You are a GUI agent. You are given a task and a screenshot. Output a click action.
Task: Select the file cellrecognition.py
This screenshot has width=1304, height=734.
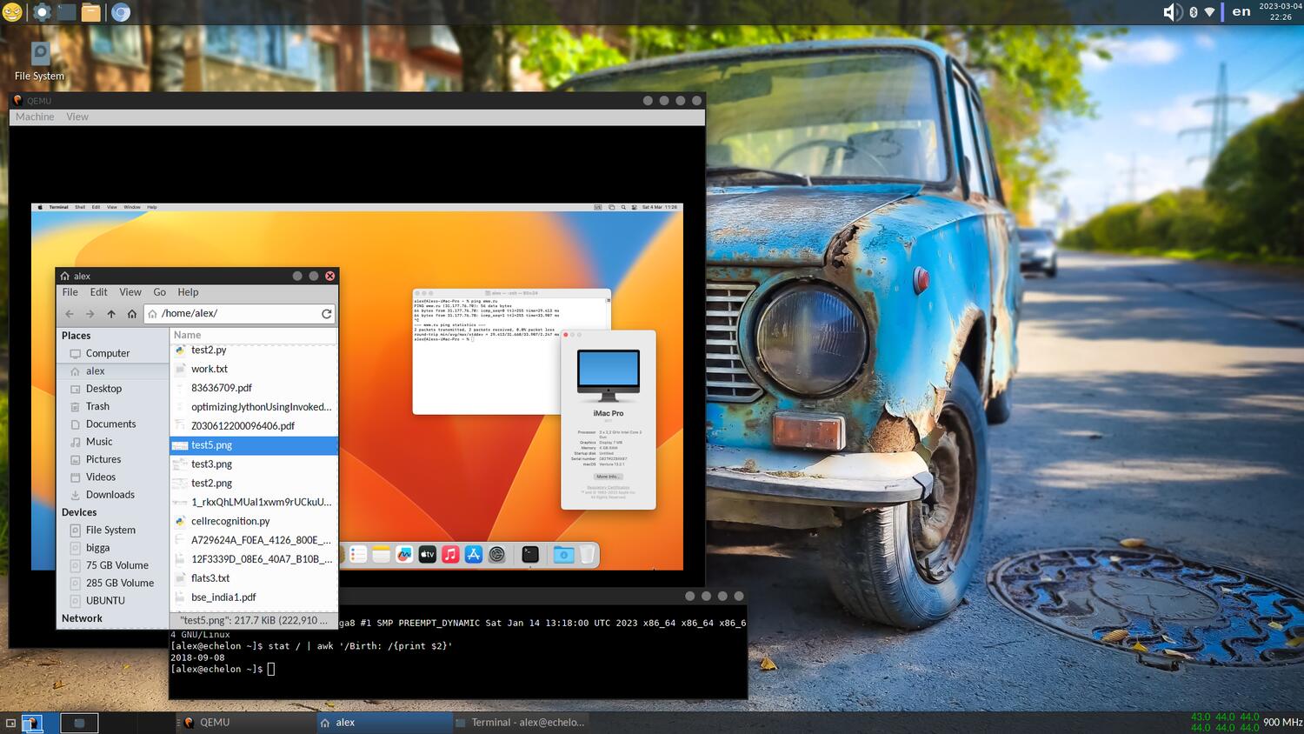[x=253, y=521]
